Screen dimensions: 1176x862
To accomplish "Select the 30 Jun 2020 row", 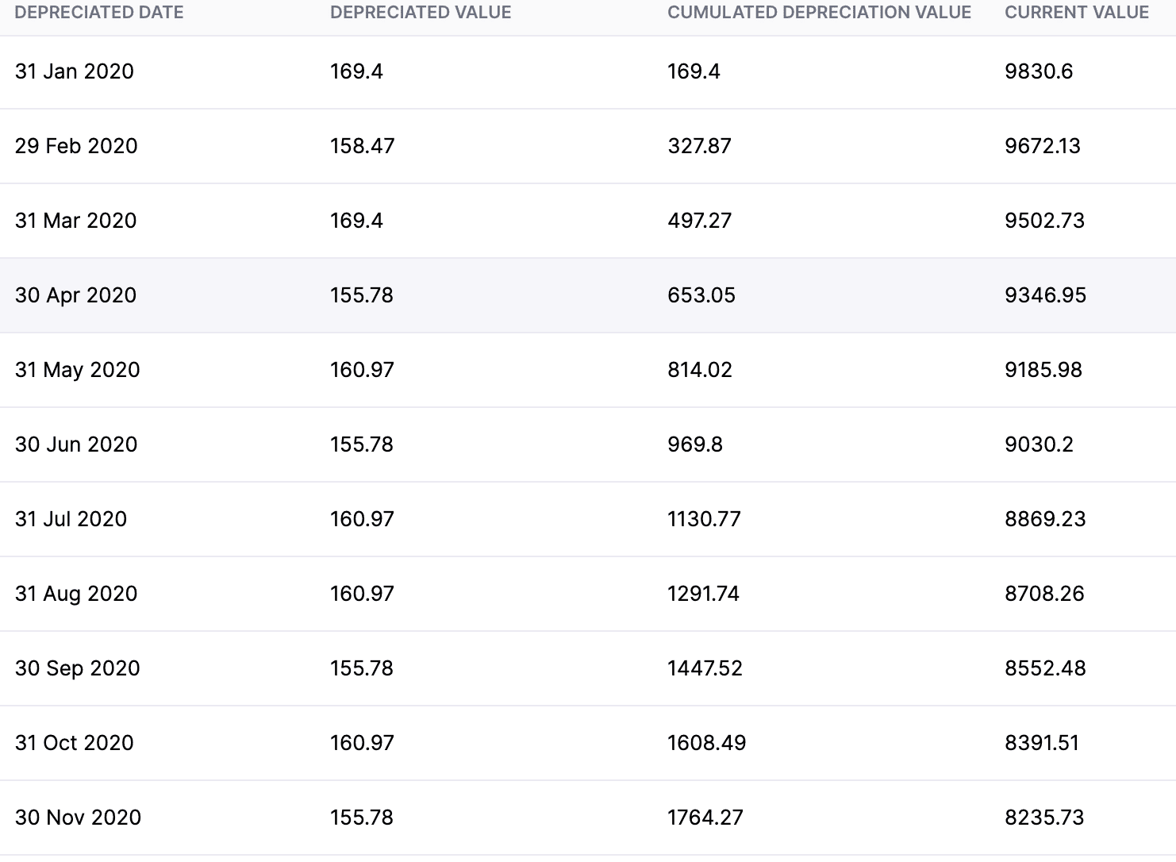I will pos(76,444).
